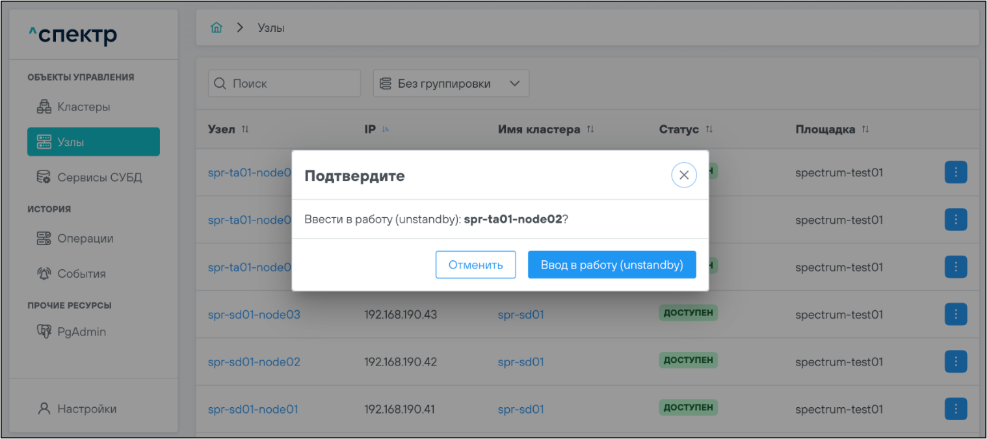Sort by Площадка column sort icon
Screen dimensions: 987x439
[x=865, y=129]
